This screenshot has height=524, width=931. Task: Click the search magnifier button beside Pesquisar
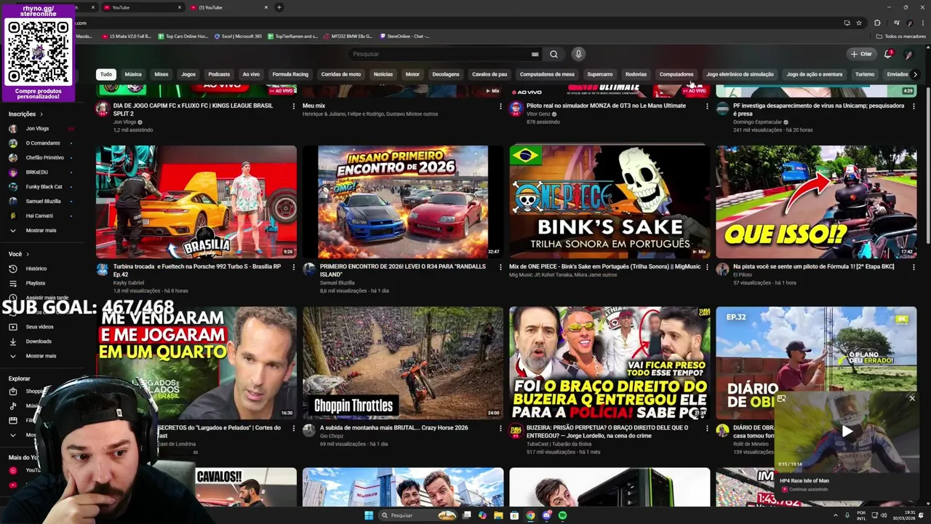(554, 54)
